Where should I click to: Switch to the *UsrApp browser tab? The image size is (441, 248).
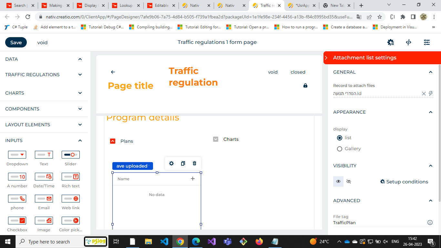pos(302,5)
